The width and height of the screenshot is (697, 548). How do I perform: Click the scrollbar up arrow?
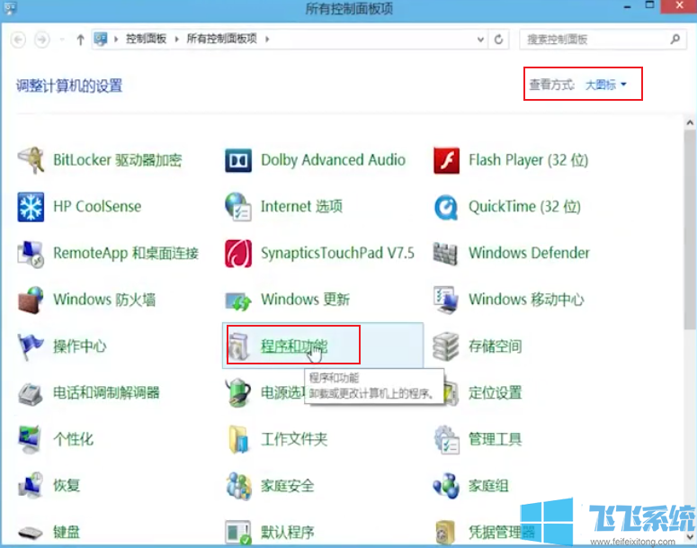(x=690, y=122)
